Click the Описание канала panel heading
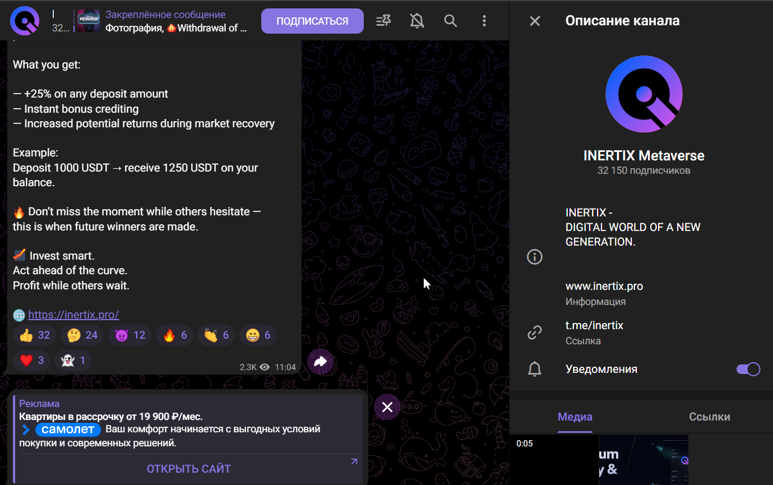 pos(622,21)
